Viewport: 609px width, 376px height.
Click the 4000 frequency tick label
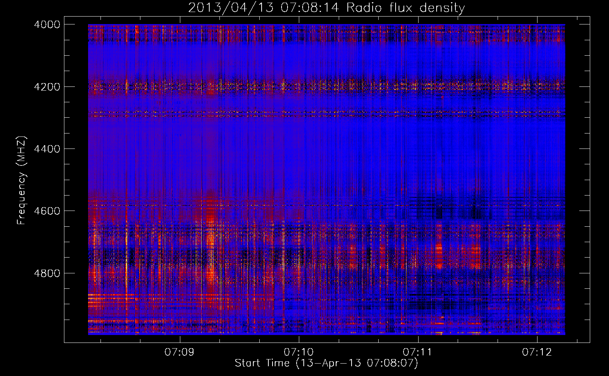47,24
